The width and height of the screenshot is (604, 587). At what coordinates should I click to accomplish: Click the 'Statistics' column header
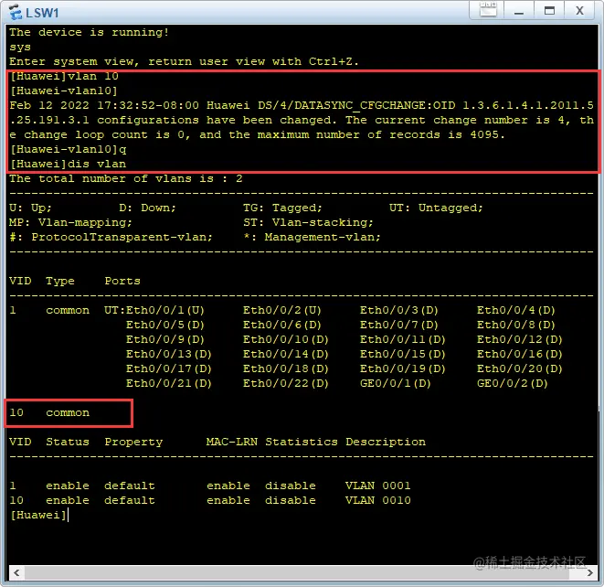[x=302, y=442]
